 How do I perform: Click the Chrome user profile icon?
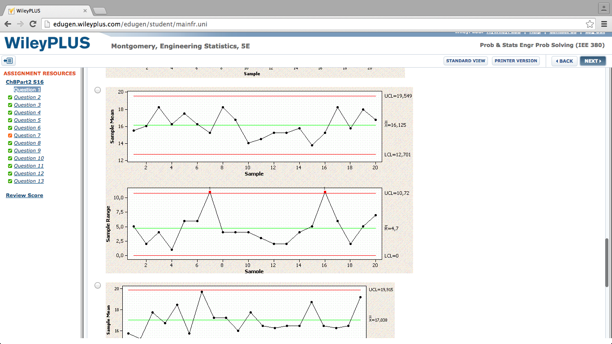[603, 8]
